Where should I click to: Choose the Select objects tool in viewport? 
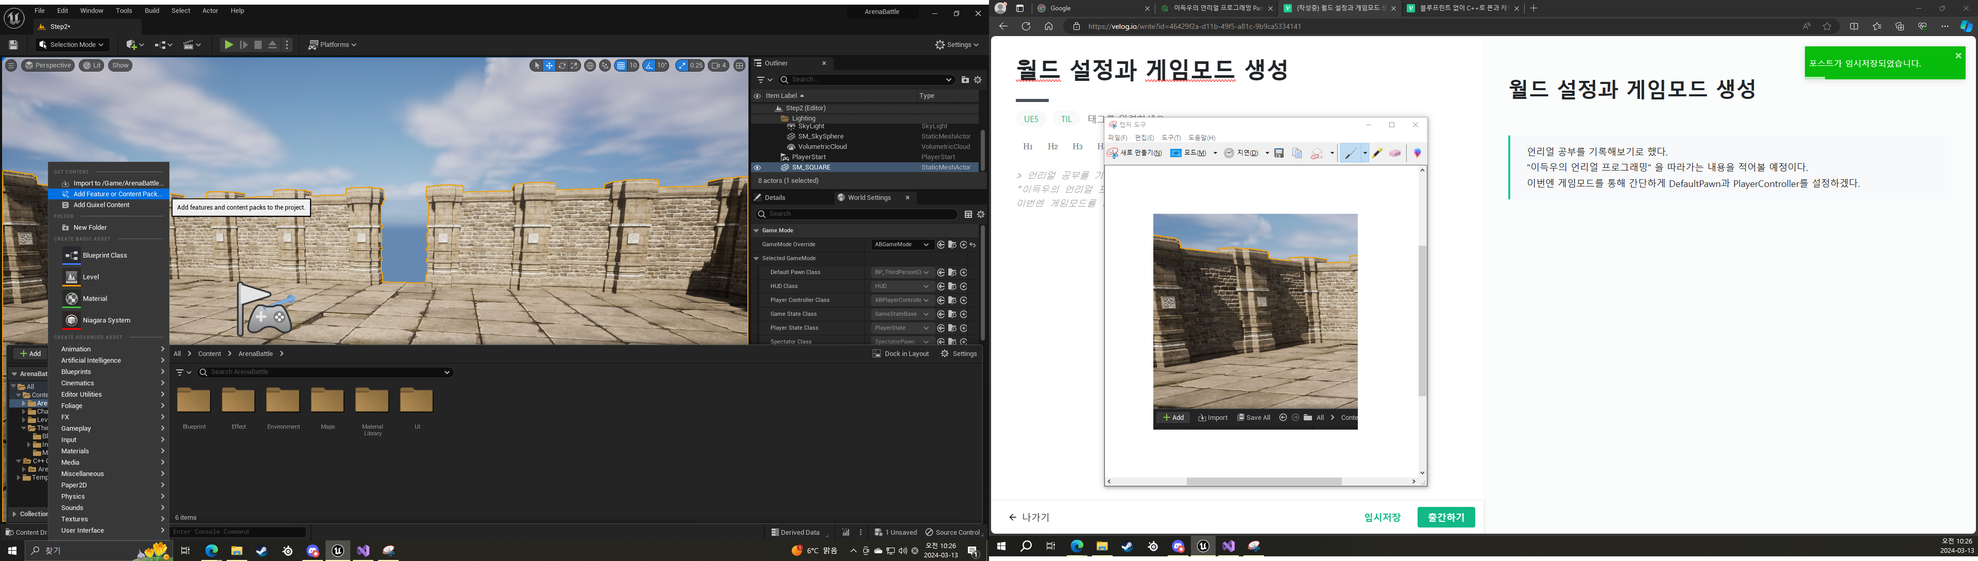coord(537,66)
